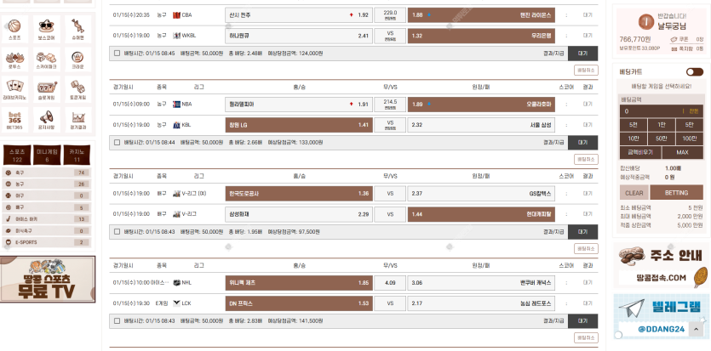Image resolution: width=711 pixels, height=351 pixels.
Task: Switch to the 카지노 tab
Action: tap(77, 156)
